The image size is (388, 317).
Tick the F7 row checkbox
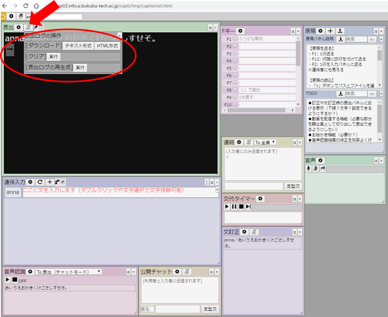(x=235, y=82)
